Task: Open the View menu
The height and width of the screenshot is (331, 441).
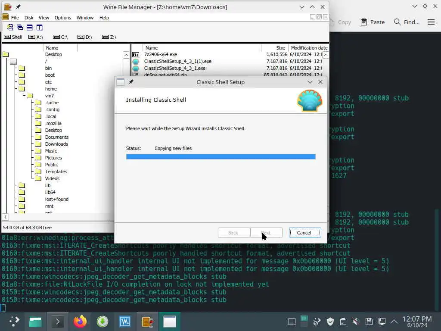Action: pos(43,18)
